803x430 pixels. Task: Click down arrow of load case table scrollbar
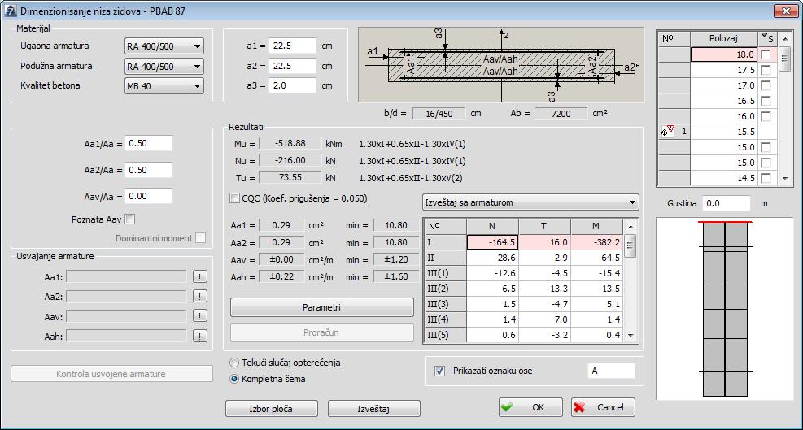[x=631, y=336]
